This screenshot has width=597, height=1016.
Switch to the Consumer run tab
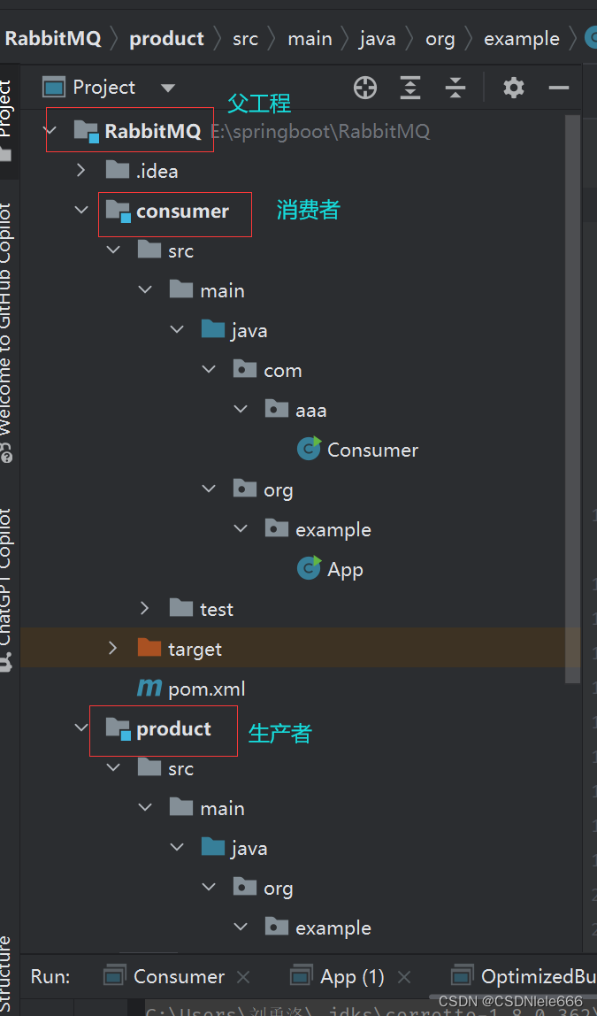[165, 976]
